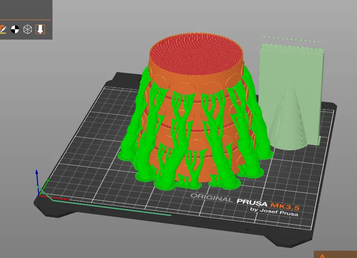Click the black-and-white quartered circle icon
Image resolution: width=357 pixels, height=258 pixels.
click(x=15, y=29)
